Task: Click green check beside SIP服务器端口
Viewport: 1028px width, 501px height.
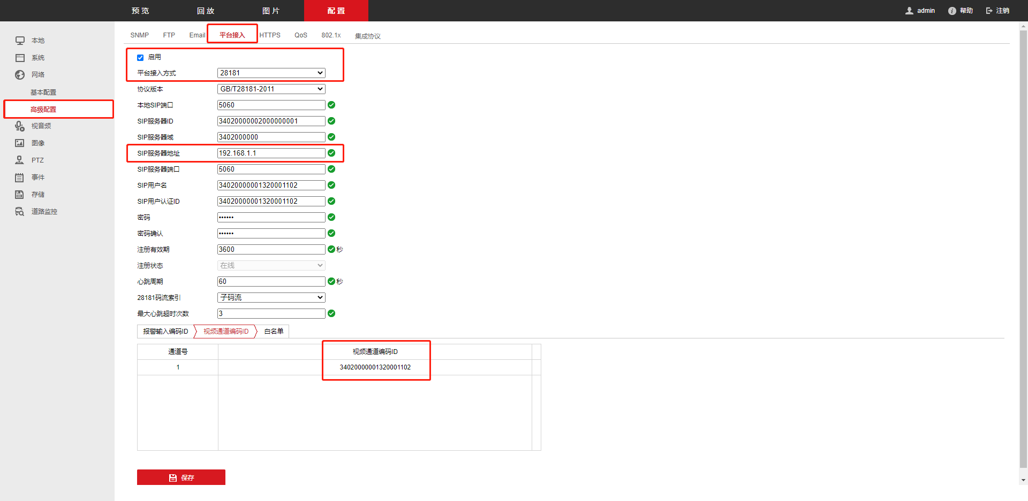Action: (331, 169)
